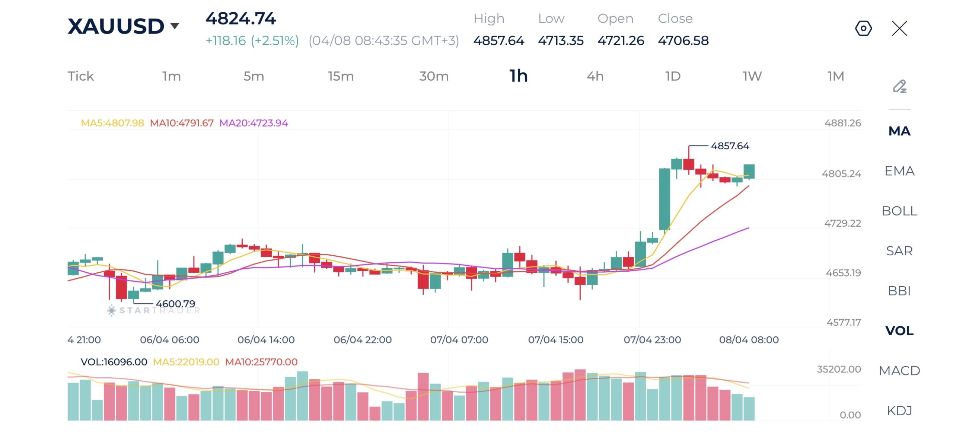
Task: Click the 4857.64 high price marker
Action: [x=730, y=146]
